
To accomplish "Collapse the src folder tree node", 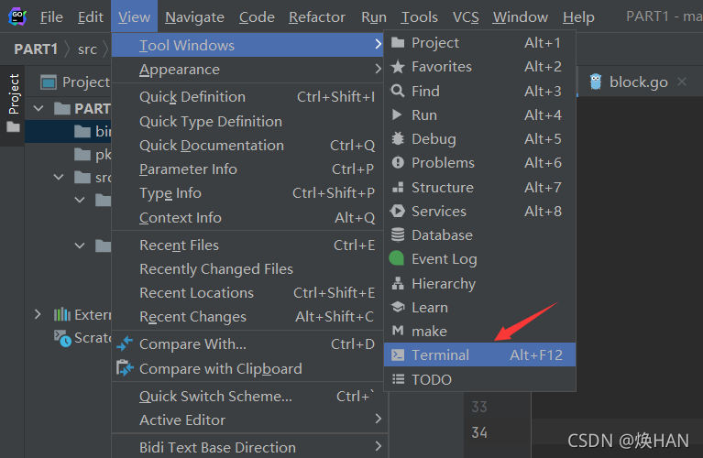I will (x=59, y=177).
